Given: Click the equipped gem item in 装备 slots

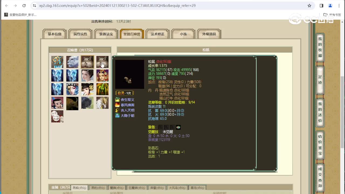Looking at the screenshot, I should click(x=178, y=127).
